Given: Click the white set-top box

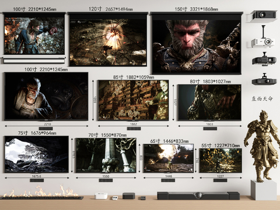Looking at the screenshot, I should 101,195.
